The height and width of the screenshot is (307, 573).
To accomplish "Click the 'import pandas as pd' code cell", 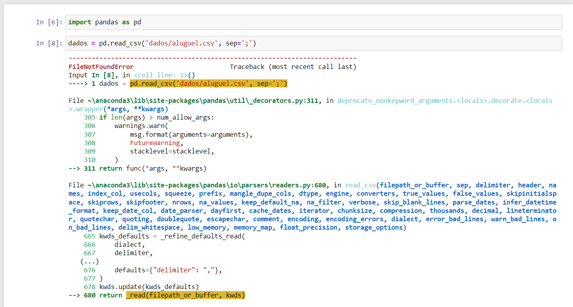I will click(x=313, y=22).
